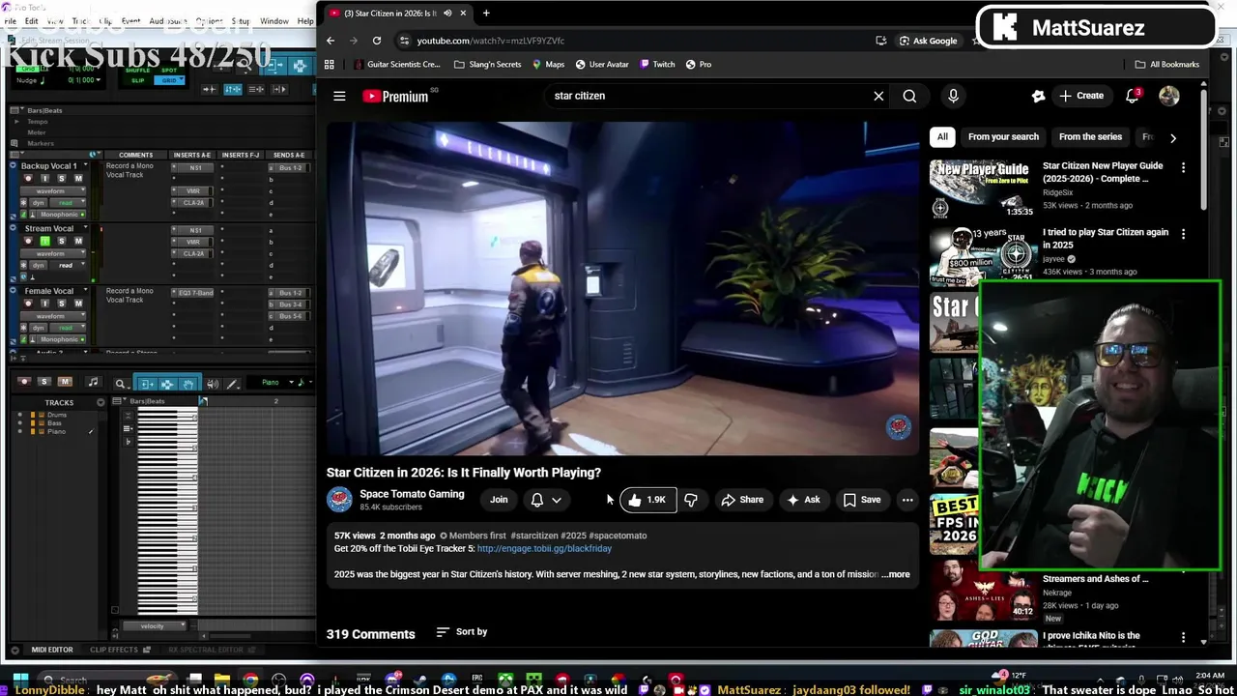Viewport: 1237px width, 696px height.
Task: Select the Grabber hand tool in MIDI editor
Action: coord(187,384)
